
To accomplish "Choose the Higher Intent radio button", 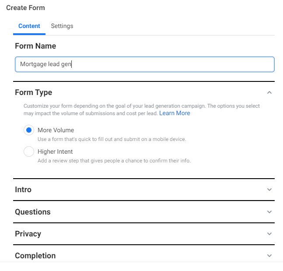I will coord(29,151).
